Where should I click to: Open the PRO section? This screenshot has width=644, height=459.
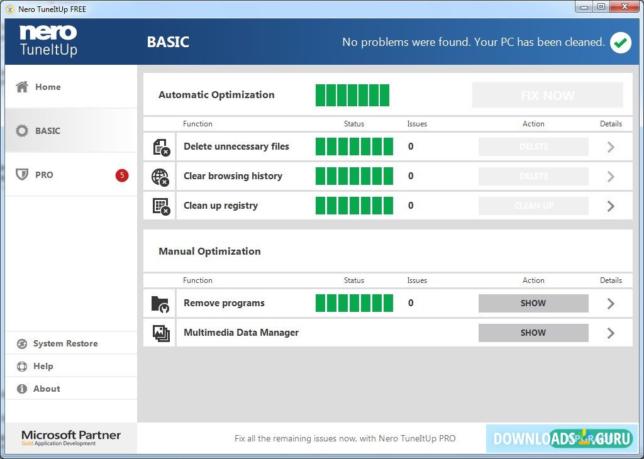click(x=71, y=175)
